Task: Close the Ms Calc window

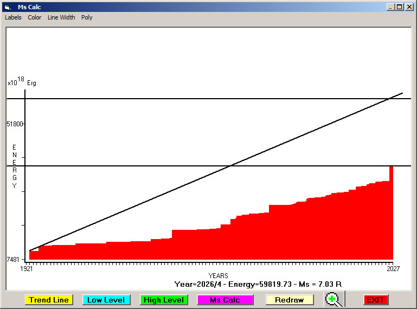Action: (409, 7)
